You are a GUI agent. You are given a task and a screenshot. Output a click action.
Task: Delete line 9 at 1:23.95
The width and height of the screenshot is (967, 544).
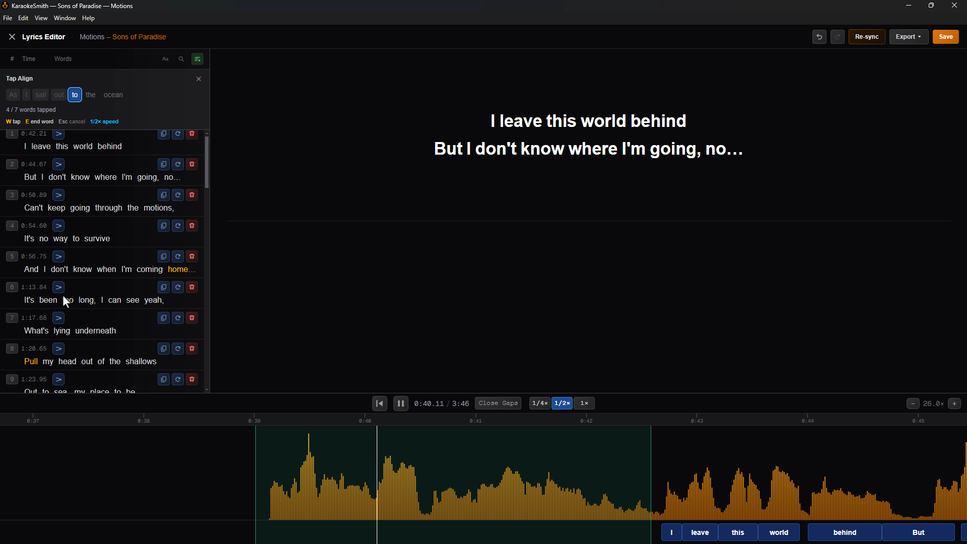pyautogui.click(x=192, y=379)
